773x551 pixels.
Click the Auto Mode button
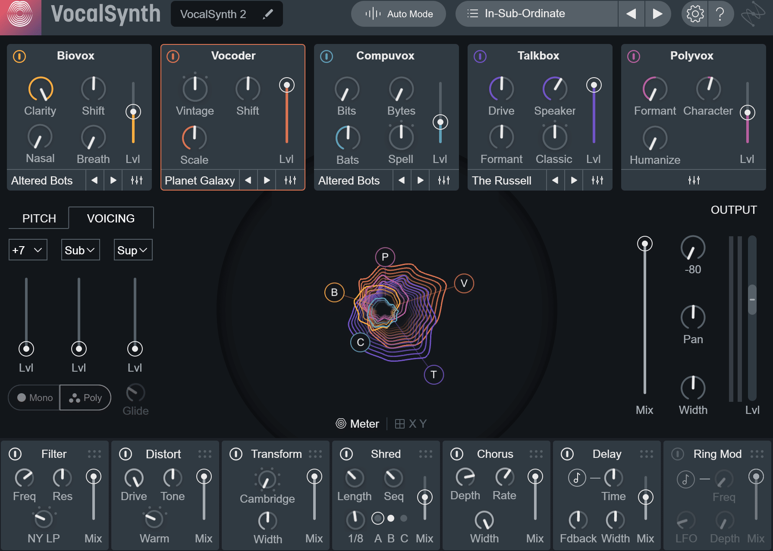pyautogui.click(x=398, y=14)
